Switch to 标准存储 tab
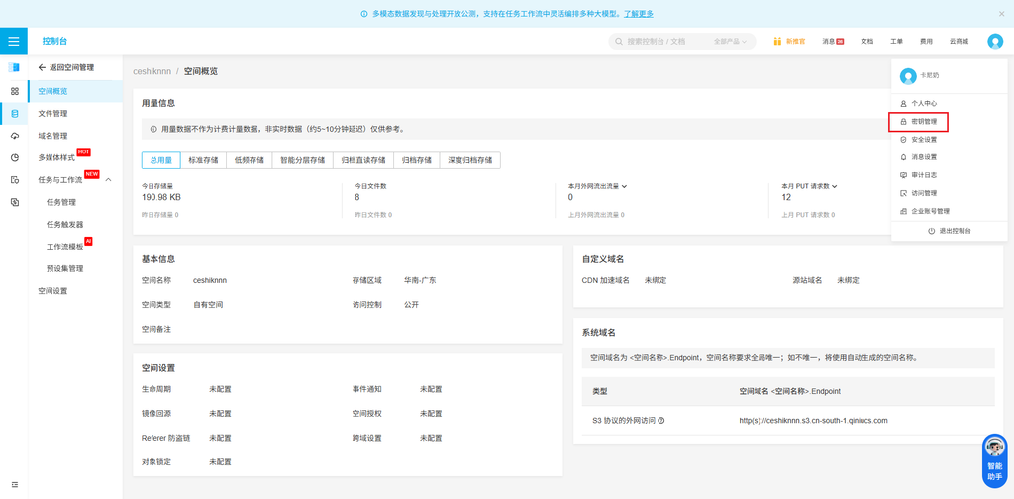This screenshot has width=1014, height=499. tap(203, 160)
